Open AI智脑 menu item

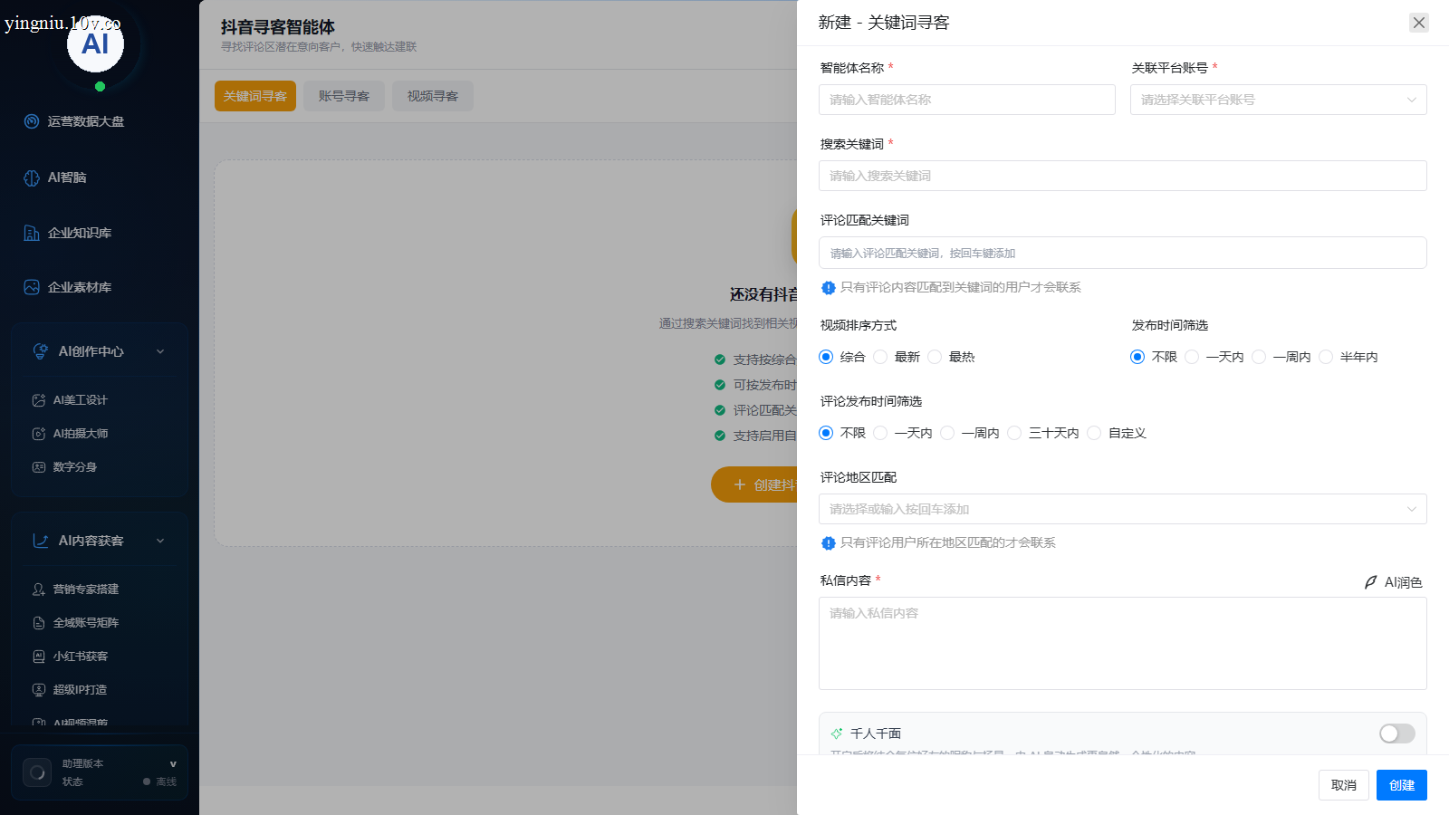tap(67, 177)
